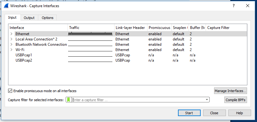Select the Bluetooth Network Connection interface
The image size is (257, 122).
click(x=41, y=45)
